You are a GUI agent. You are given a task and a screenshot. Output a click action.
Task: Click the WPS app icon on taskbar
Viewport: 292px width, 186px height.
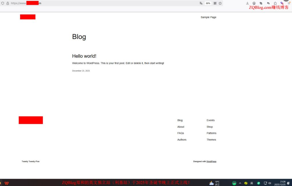tap(7, 183)
